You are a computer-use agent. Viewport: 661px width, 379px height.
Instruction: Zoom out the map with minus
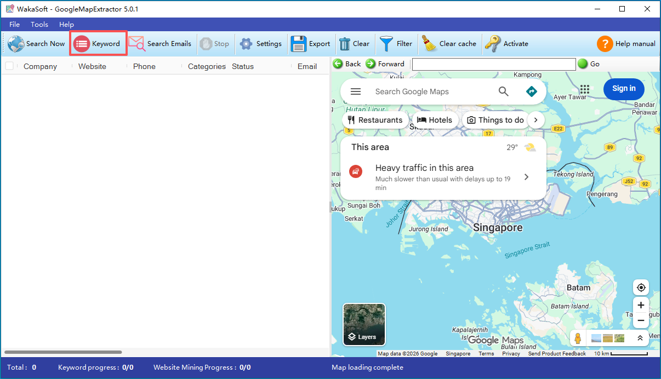(x=641, y=320)
